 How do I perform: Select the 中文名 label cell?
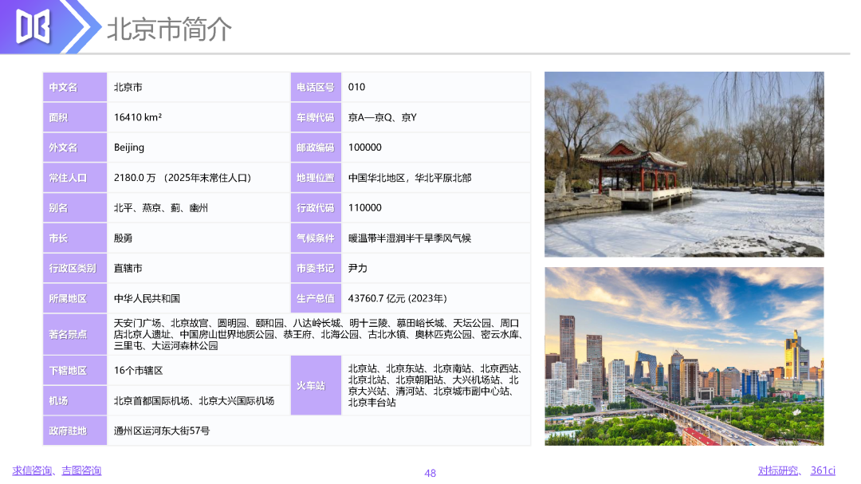[x=75, y=87]
